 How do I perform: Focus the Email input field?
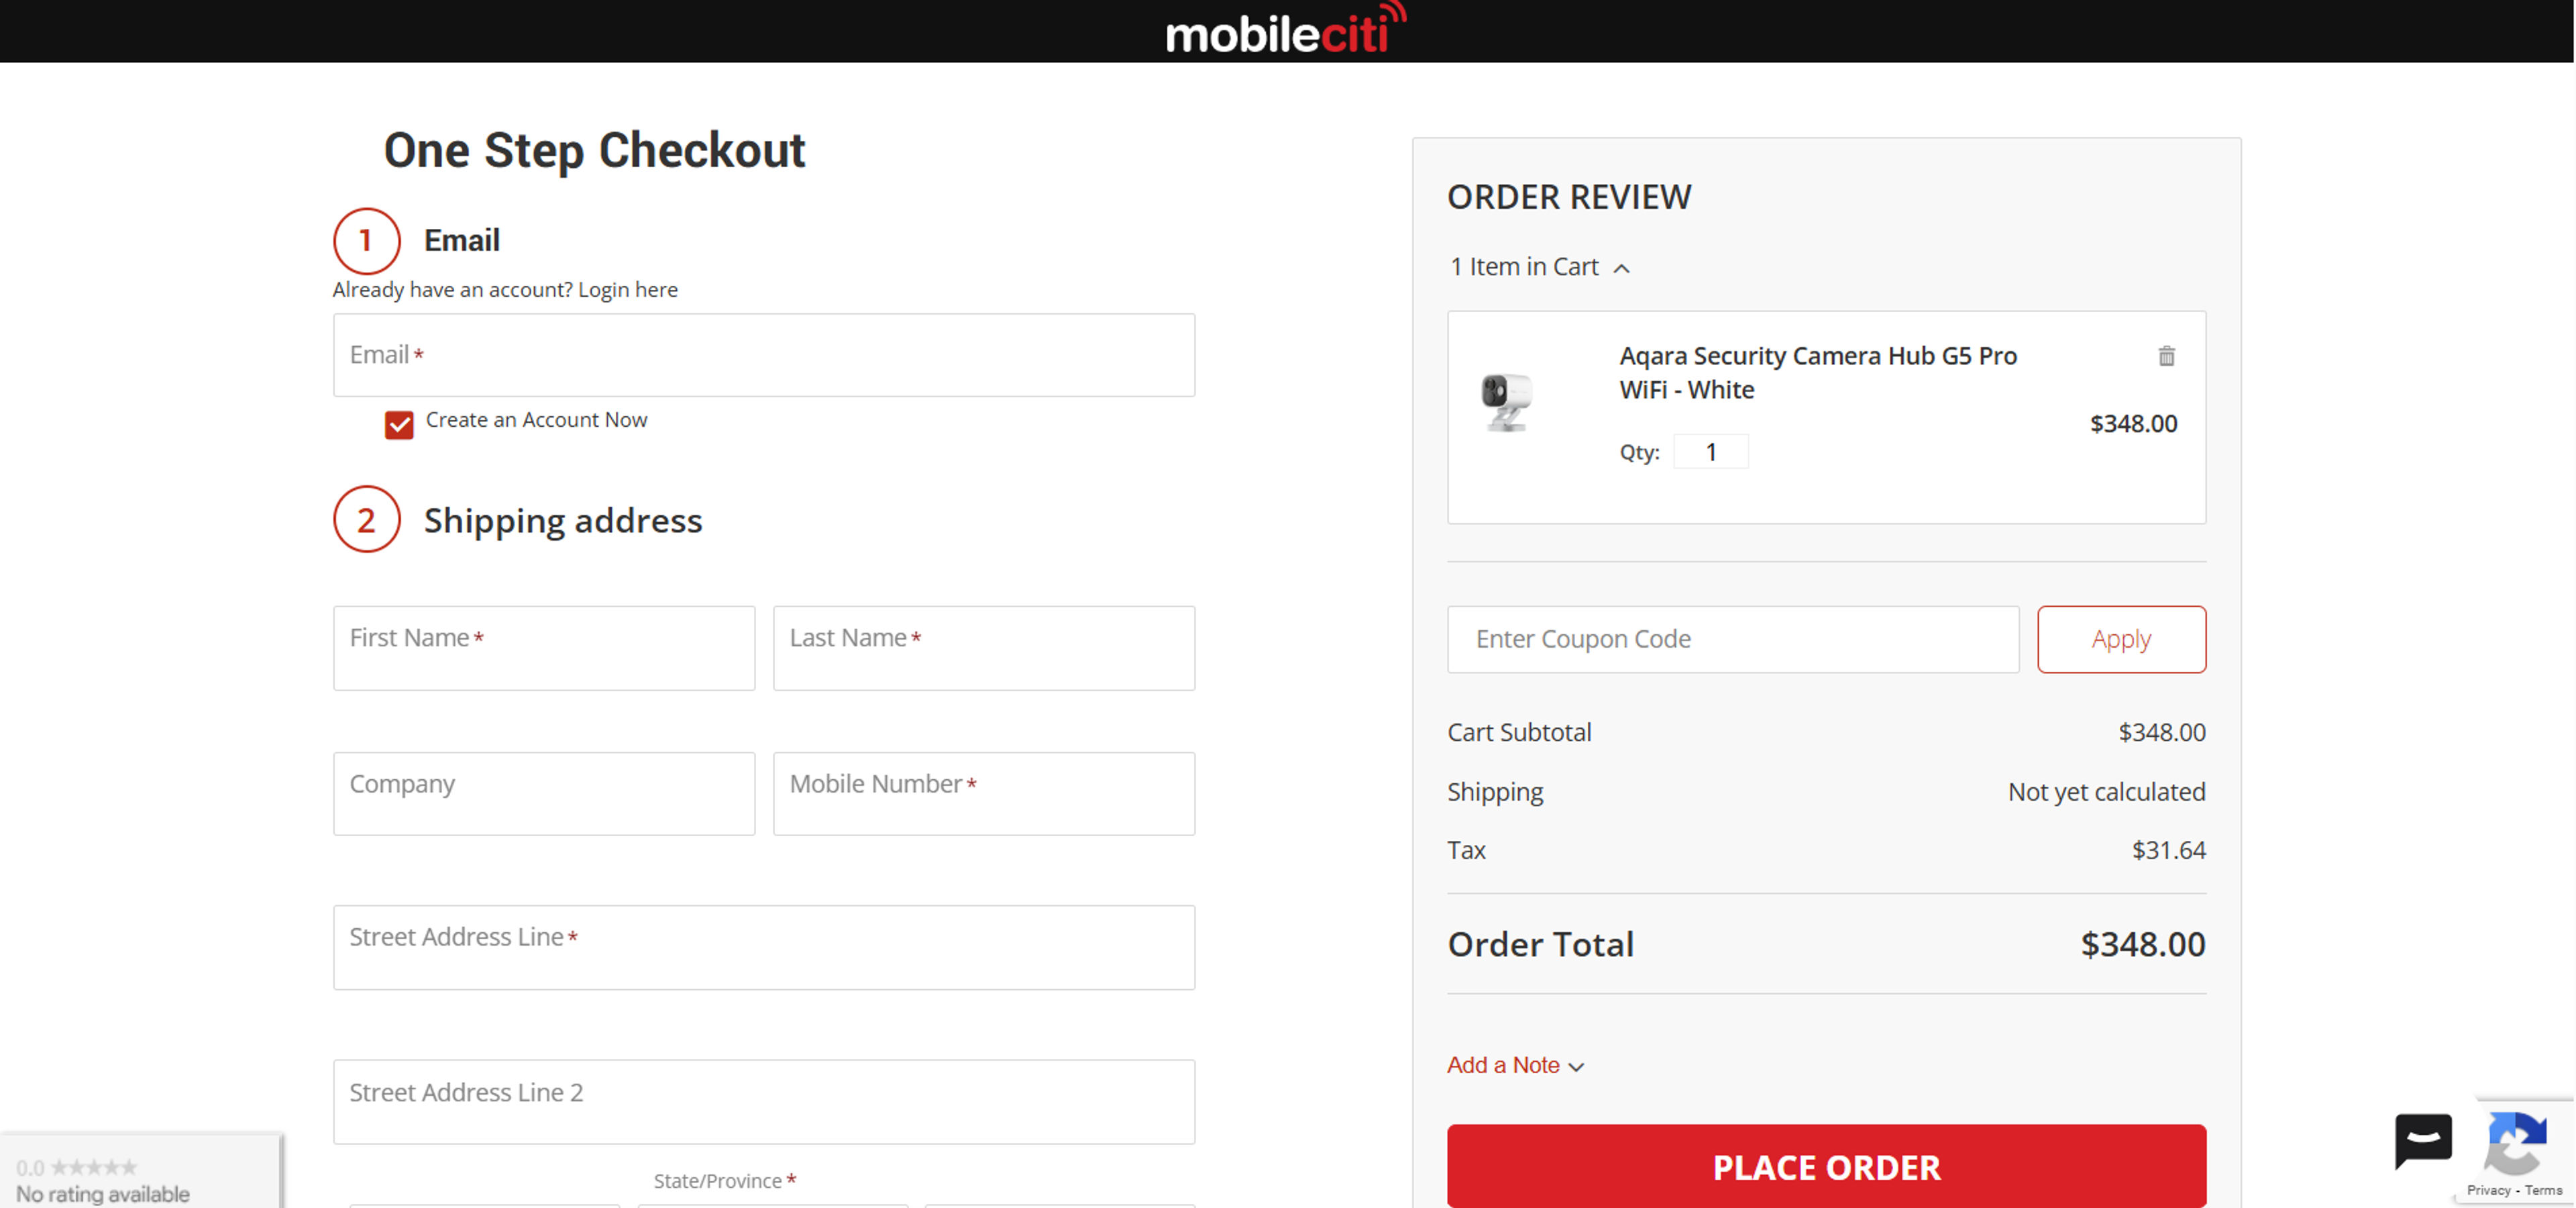(764, 356)
